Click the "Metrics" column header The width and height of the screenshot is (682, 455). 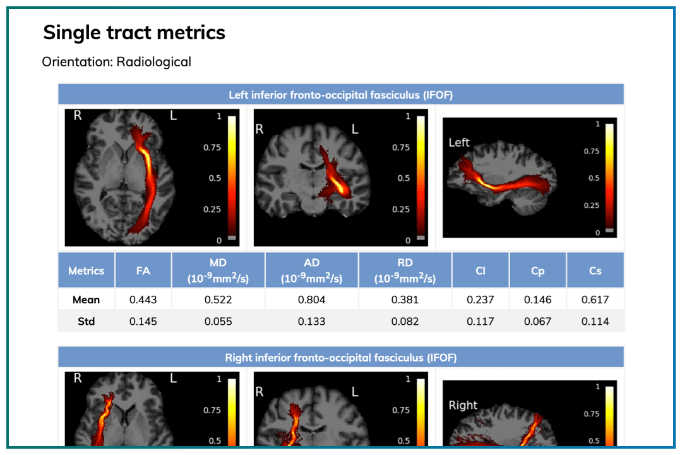click(x=86, y=270)
